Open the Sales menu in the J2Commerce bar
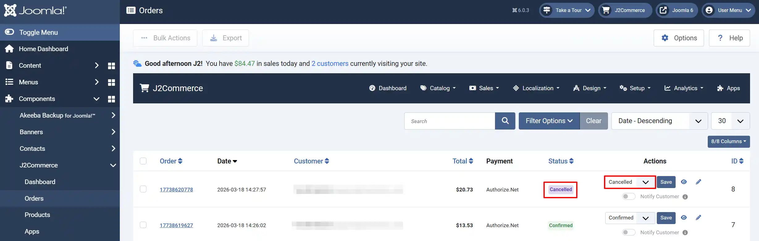Screen dimensions: 759x241 click(x=484, y=88)
